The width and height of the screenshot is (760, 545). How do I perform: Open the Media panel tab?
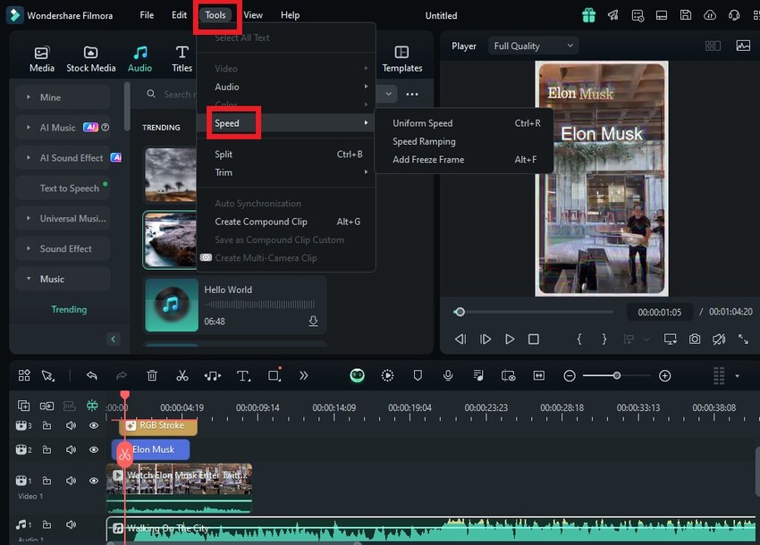[42, 59]
